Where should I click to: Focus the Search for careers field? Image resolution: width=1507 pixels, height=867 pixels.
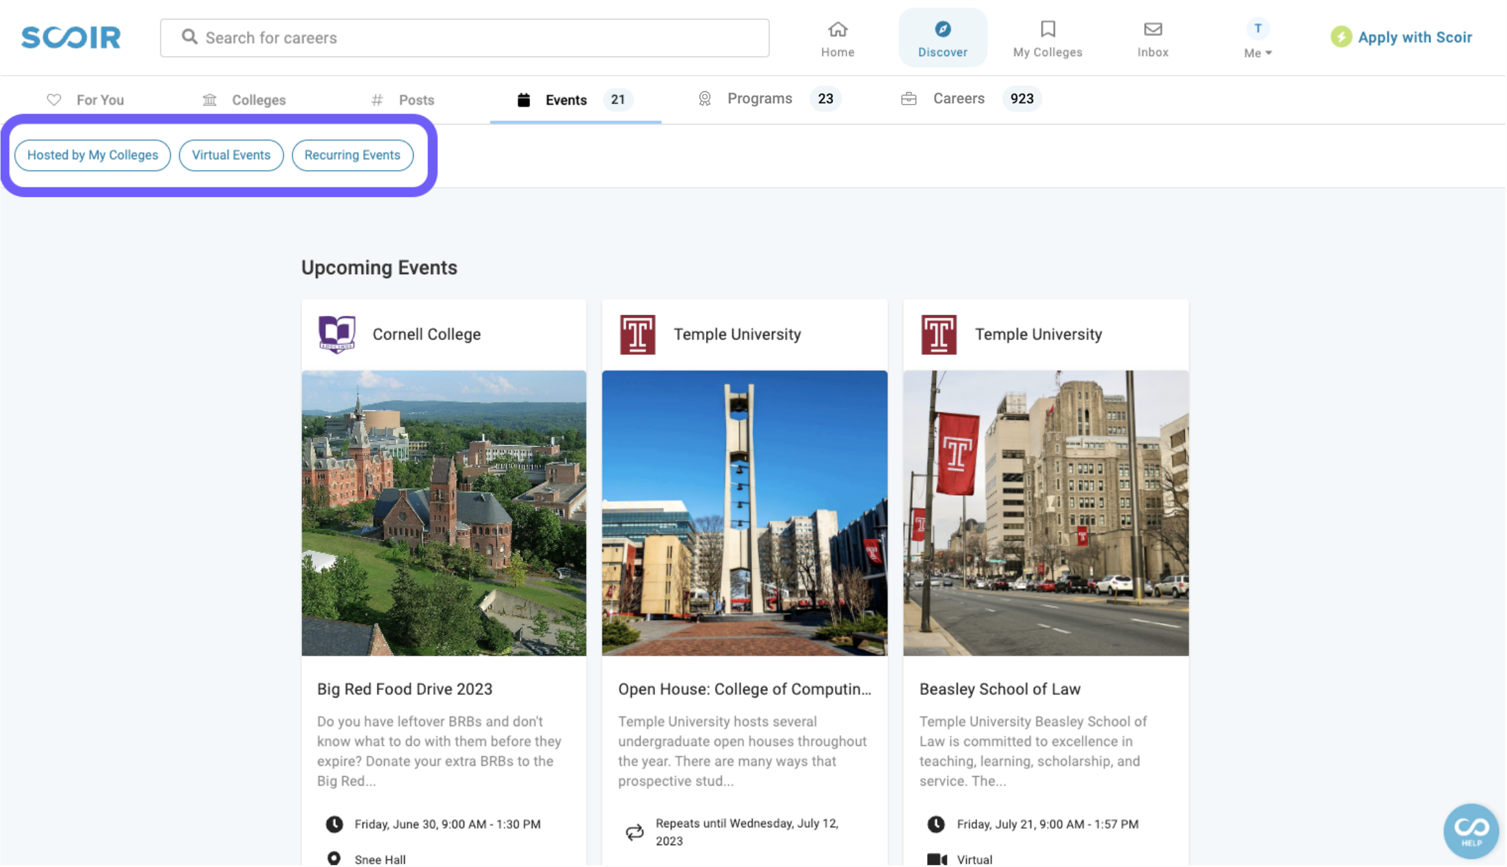464,38
